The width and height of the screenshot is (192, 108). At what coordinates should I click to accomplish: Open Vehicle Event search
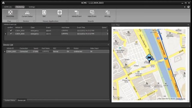pos(76,14)
